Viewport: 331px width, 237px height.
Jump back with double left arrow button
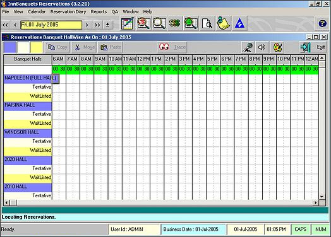pyautogui.click(x=6, y=25)
